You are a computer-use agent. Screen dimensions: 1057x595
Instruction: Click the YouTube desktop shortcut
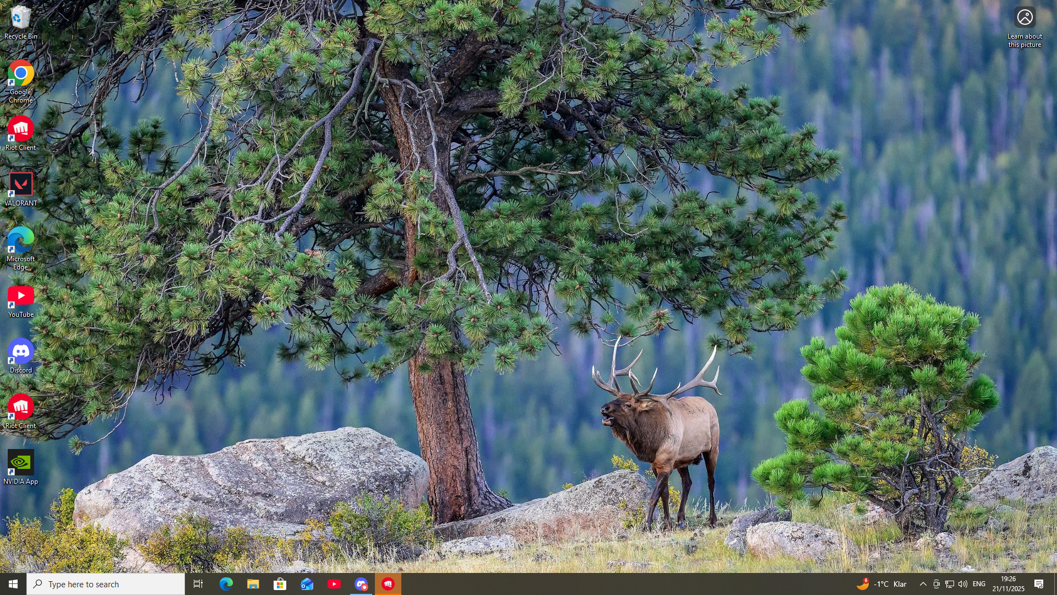(x=20, y=301)
